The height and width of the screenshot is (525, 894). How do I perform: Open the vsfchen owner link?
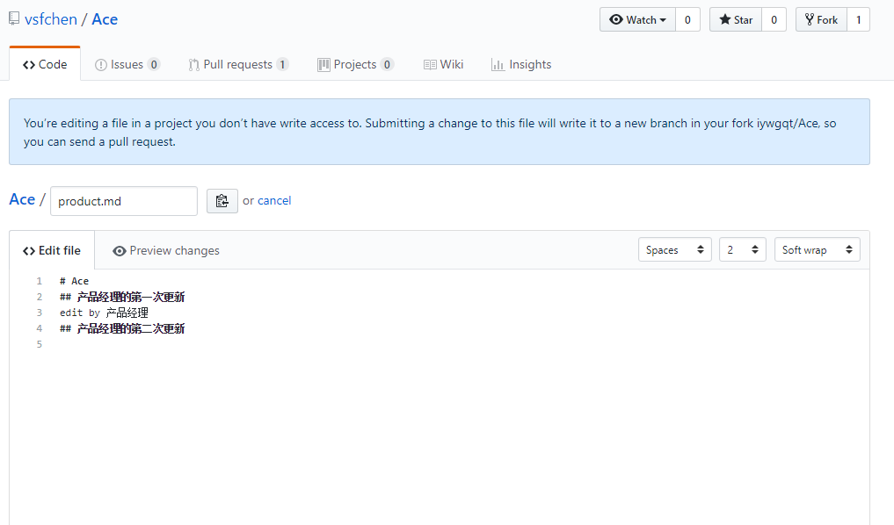click(51, 19)
